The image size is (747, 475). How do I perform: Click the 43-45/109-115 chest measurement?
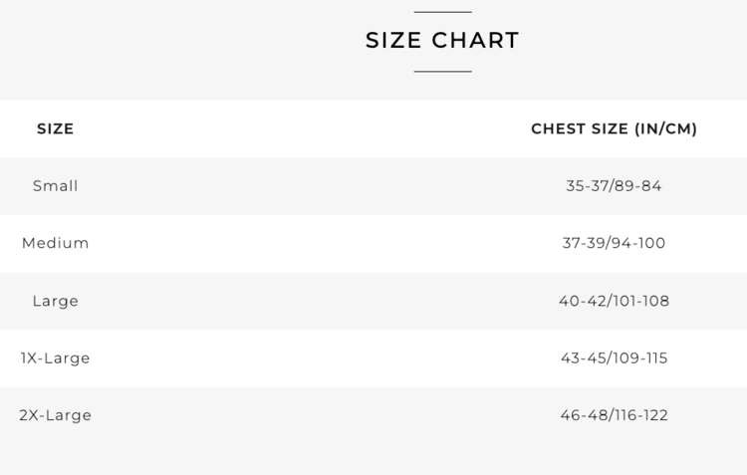point(614,357)
